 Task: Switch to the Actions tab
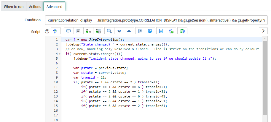click(35, 7)
